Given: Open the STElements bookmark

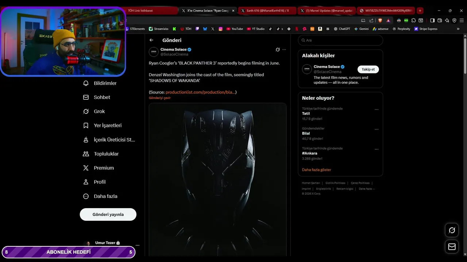Looking at the screenshot, I should click(135, 29).
